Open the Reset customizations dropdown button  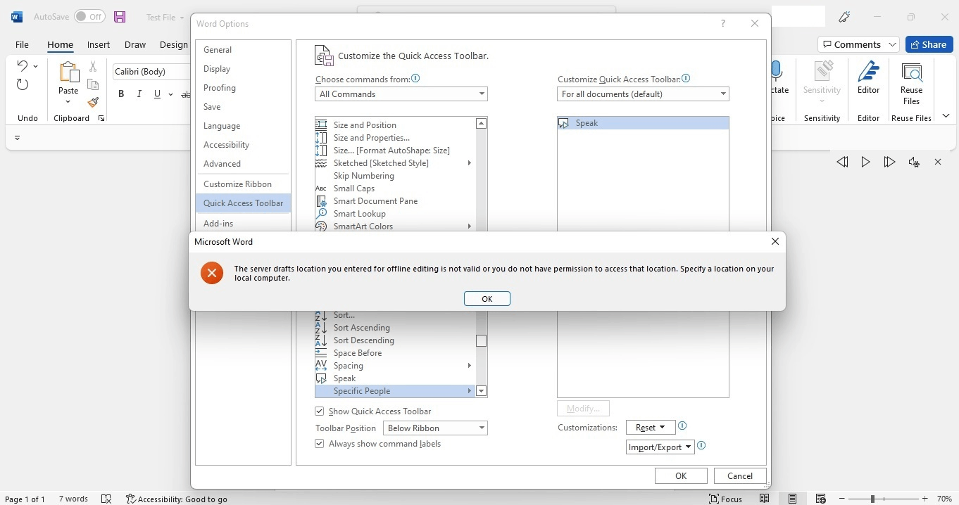651,428
